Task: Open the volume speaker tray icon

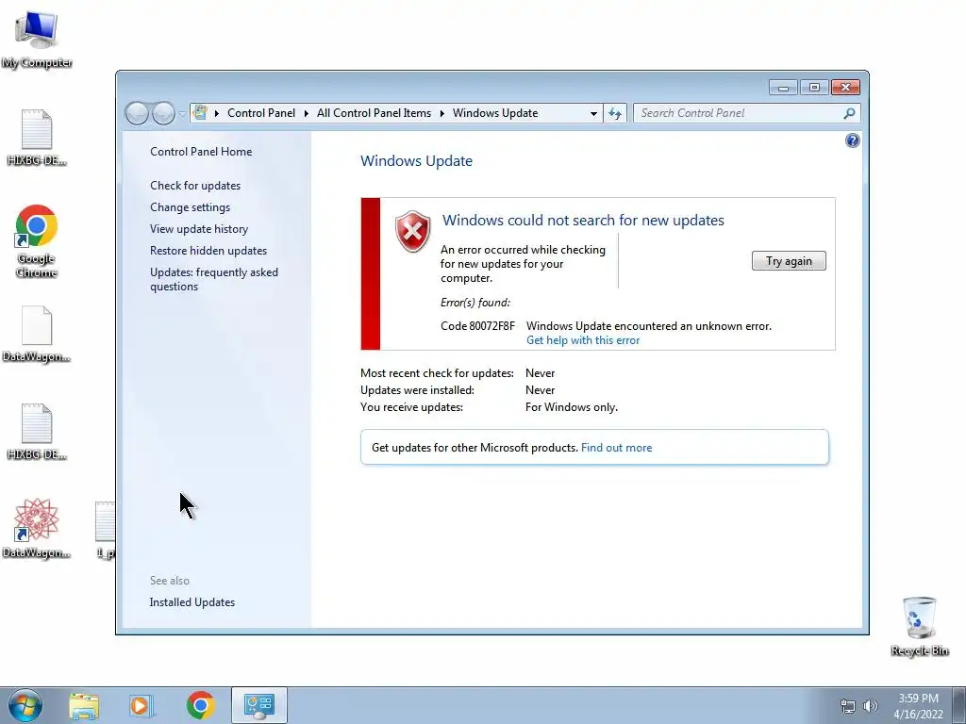Action: [x=871, y=706]
